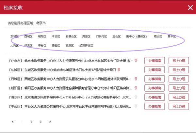Click the grey location pin for 丰台区 row
The height and width of the screenshot is (133, 196).
coord(136,106)
